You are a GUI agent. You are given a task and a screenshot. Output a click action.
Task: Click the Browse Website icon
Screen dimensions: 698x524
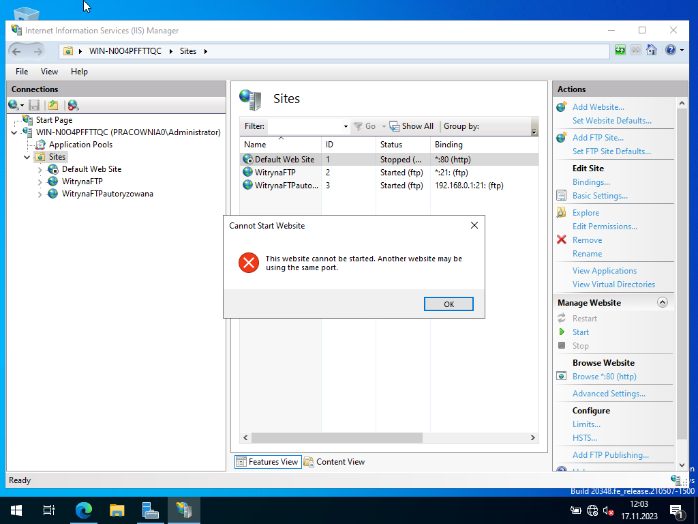[x=562, y=376]
